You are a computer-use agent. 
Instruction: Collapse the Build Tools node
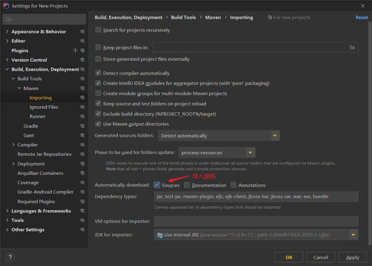tap(13, 79)
